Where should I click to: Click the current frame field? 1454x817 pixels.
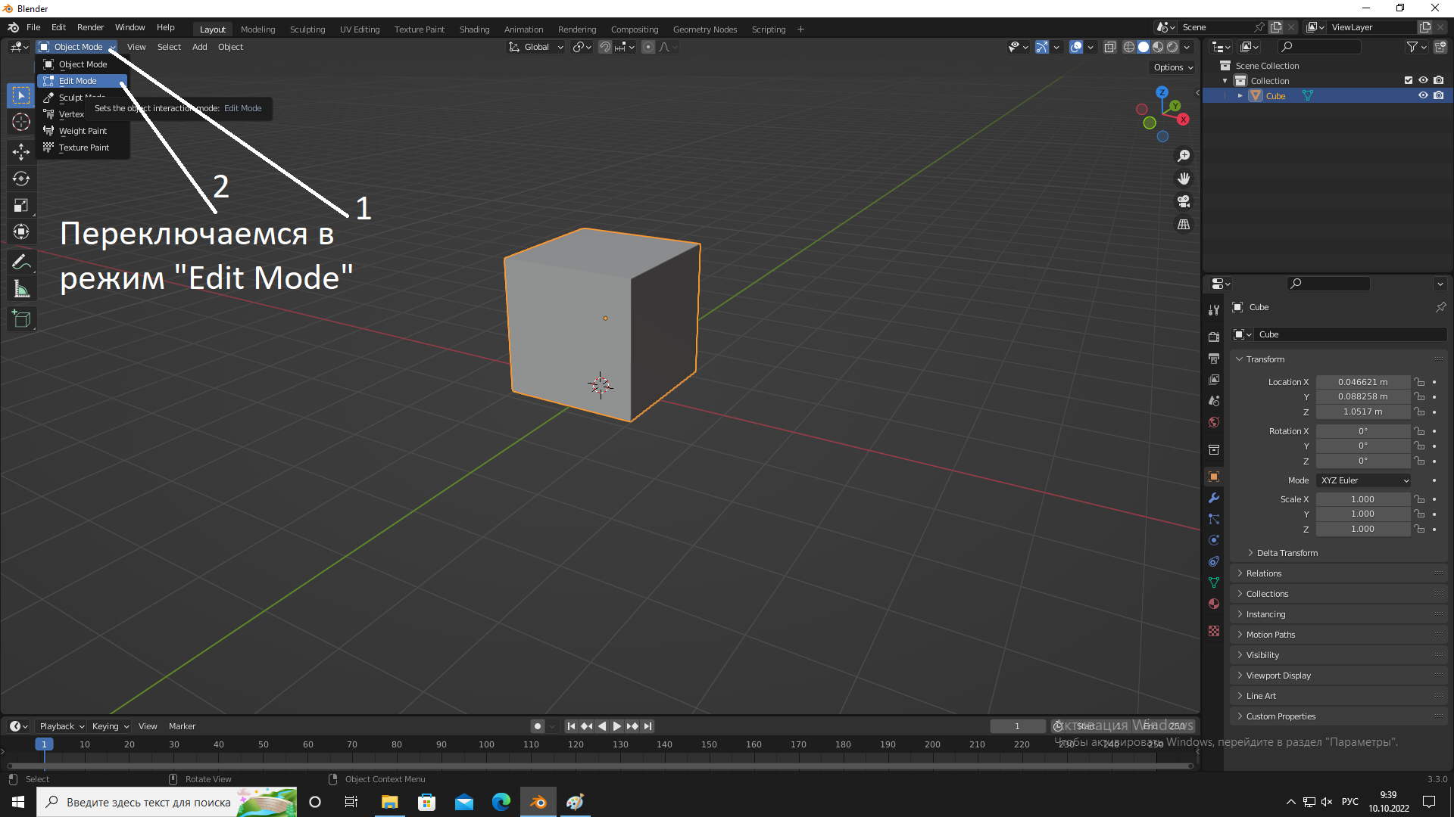[1017, 726]
